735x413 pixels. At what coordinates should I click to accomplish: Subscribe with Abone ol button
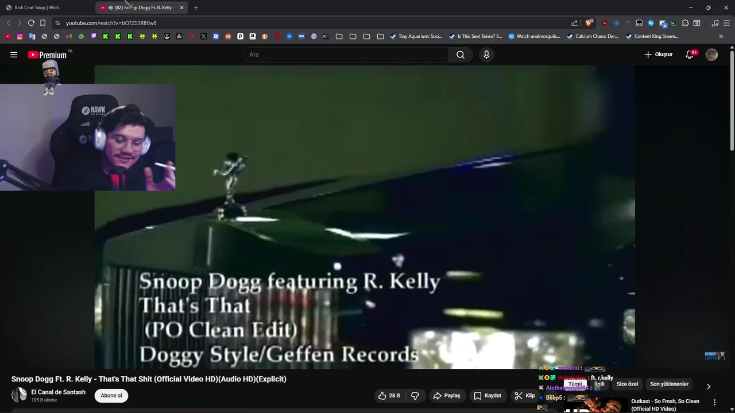[111, 396]
